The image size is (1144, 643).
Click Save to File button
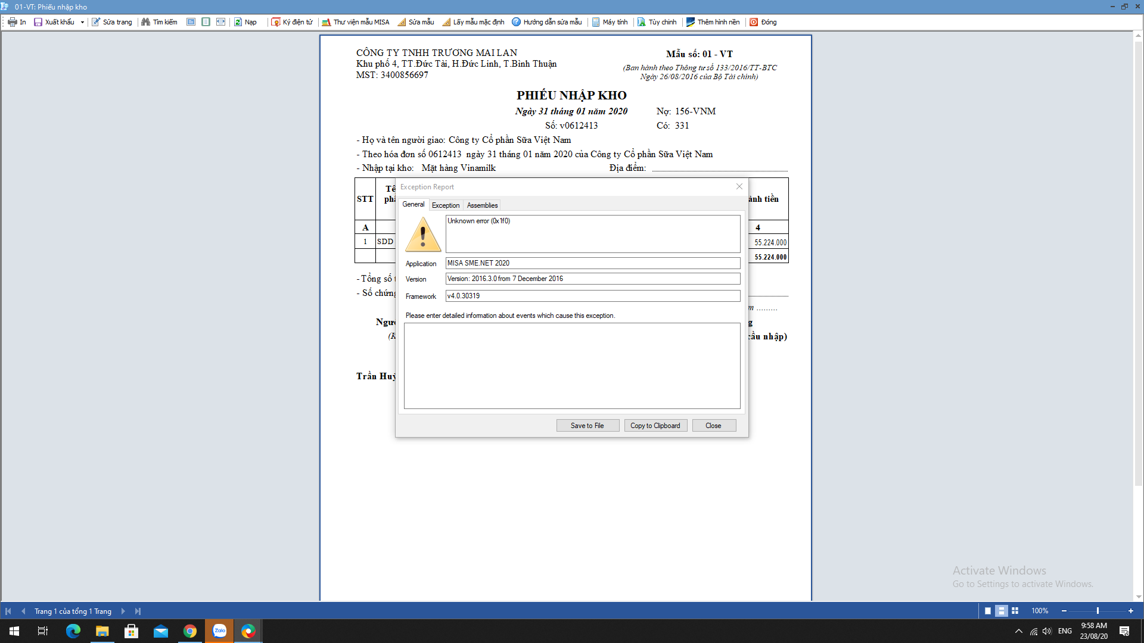[x=587, y=426]
